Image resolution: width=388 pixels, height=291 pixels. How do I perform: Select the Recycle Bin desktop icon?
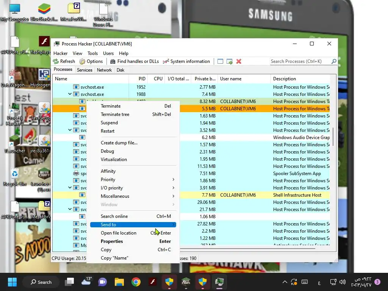pos(15,177)
